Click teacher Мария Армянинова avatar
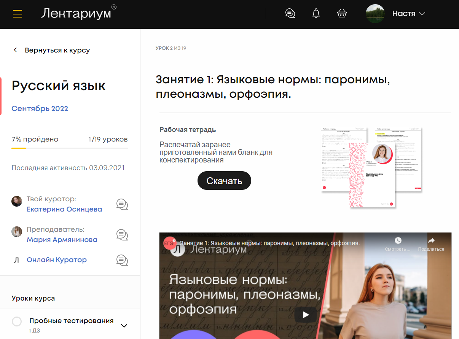This screenshot has height=339, width=459. [x=17, y=232]
